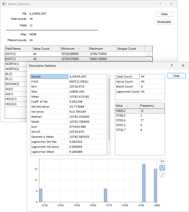Select the 10792.4 frequency row
The height and width of the screenshot is (212, 189).
(140, 120)
